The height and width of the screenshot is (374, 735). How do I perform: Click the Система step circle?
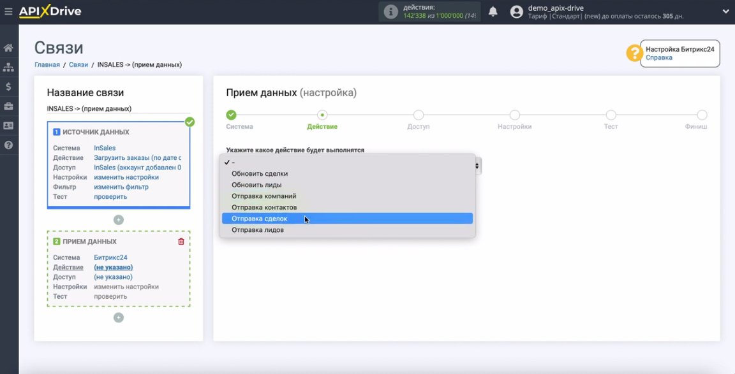(x=231, y=115)
